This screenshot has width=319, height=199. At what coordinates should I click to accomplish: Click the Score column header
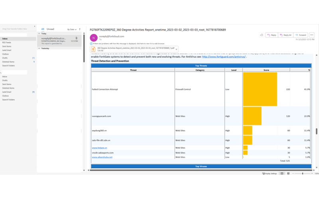[x=266, y=70]
